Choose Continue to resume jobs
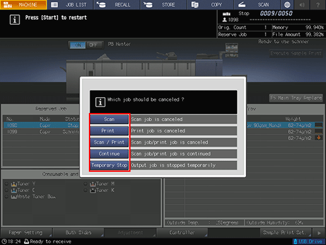This screenshot has height=245, width=326. tap(109, 154)
